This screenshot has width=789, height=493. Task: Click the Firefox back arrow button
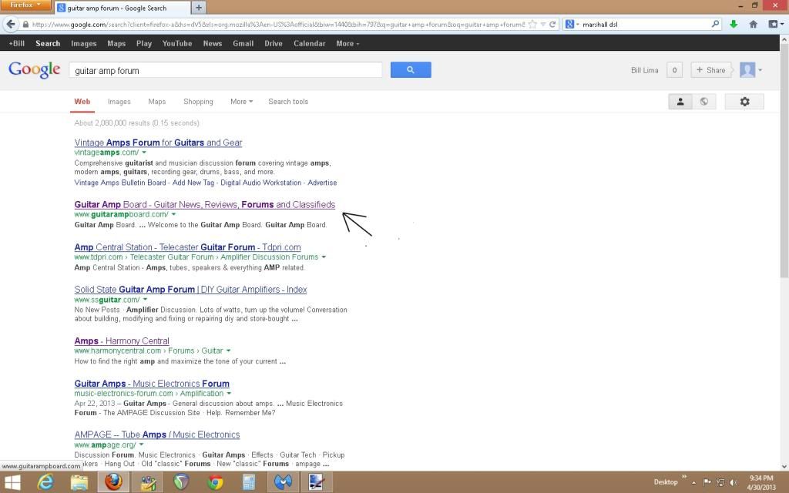10,24
